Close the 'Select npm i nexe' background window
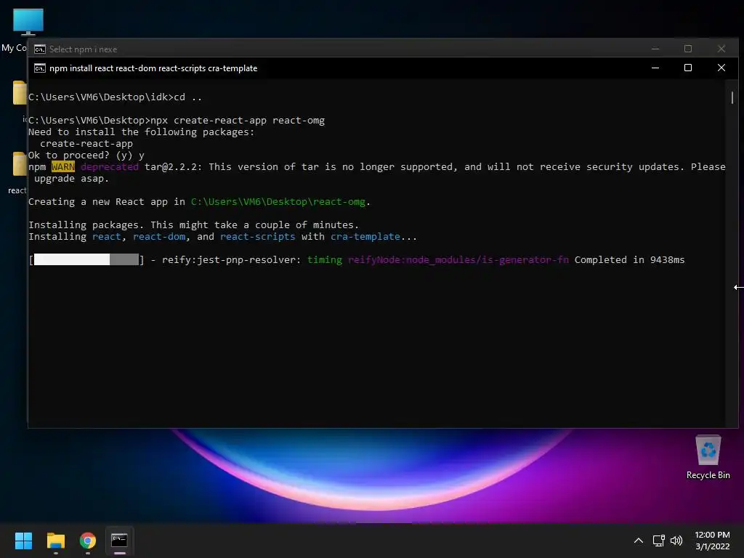This screenshot has width=744, height=558. [721, 49]
